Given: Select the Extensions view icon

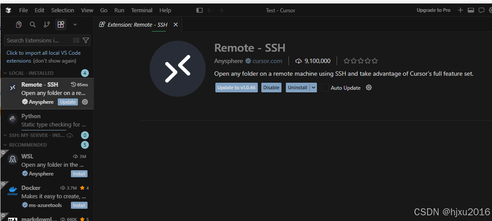Looking at the screenshot, I should tap(61, 25).
